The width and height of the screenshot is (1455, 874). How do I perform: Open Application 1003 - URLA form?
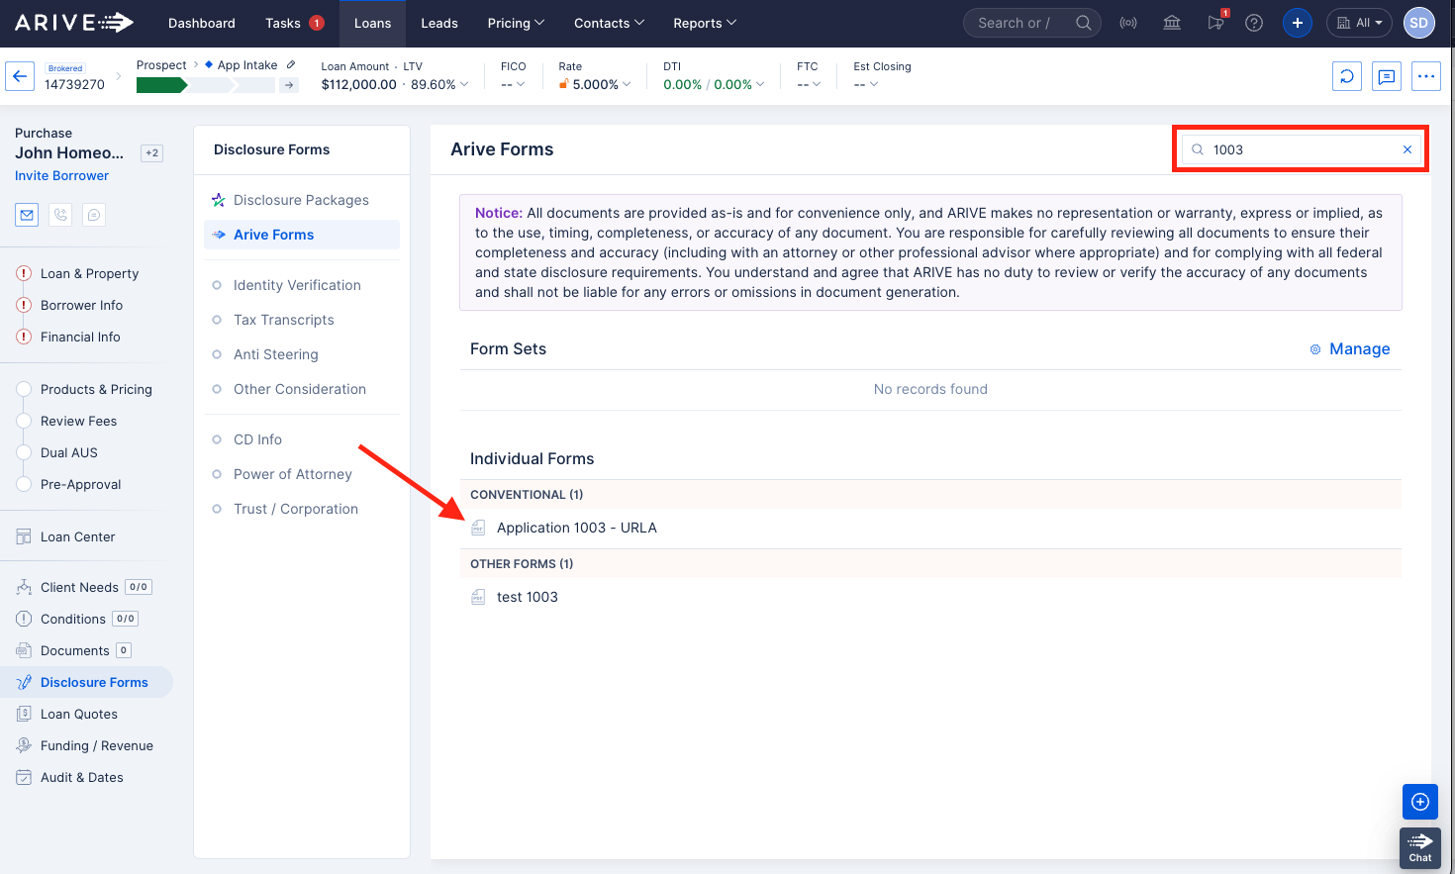point(577,528)
